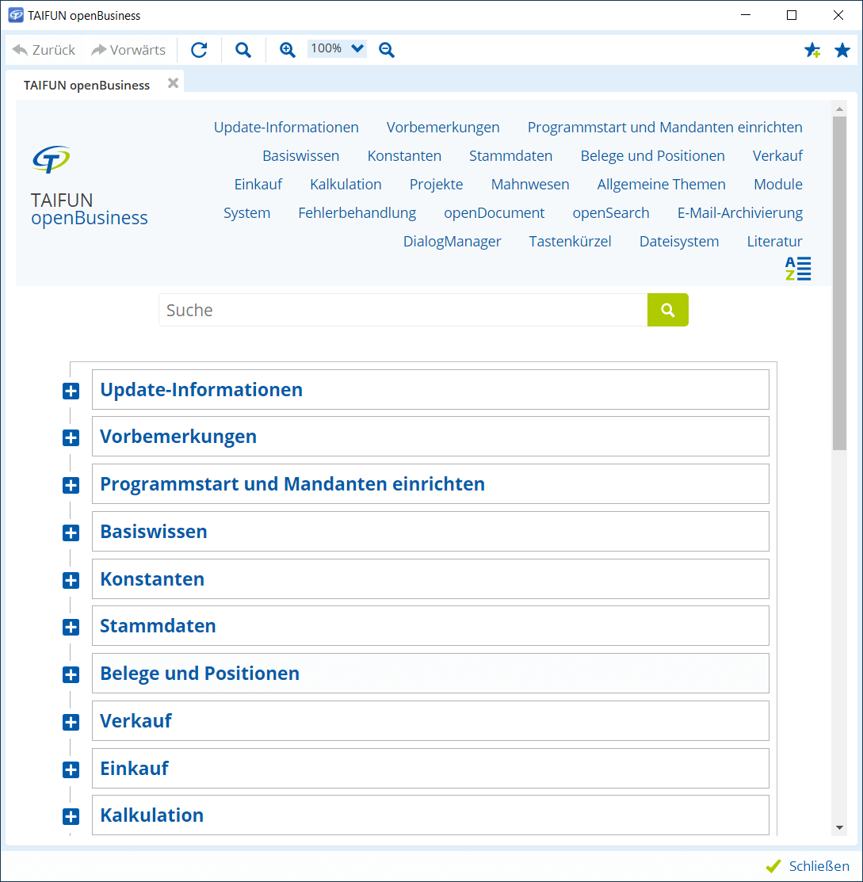This screenshot has height=882, width=863.
Task: Open the Tastenkürzel navigation link
Action: [570, 242]
